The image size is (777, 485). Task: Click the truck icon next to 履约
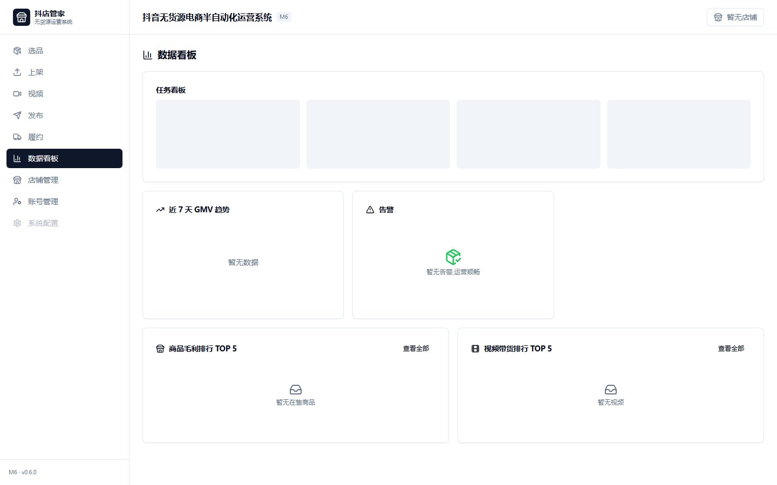[17, 137]
